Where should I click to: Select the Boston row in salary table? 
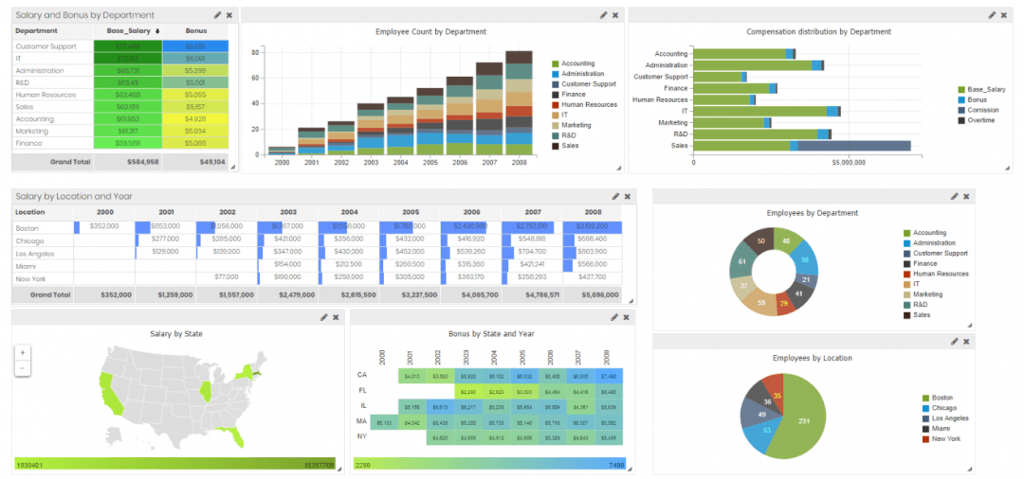coord(318,227)
